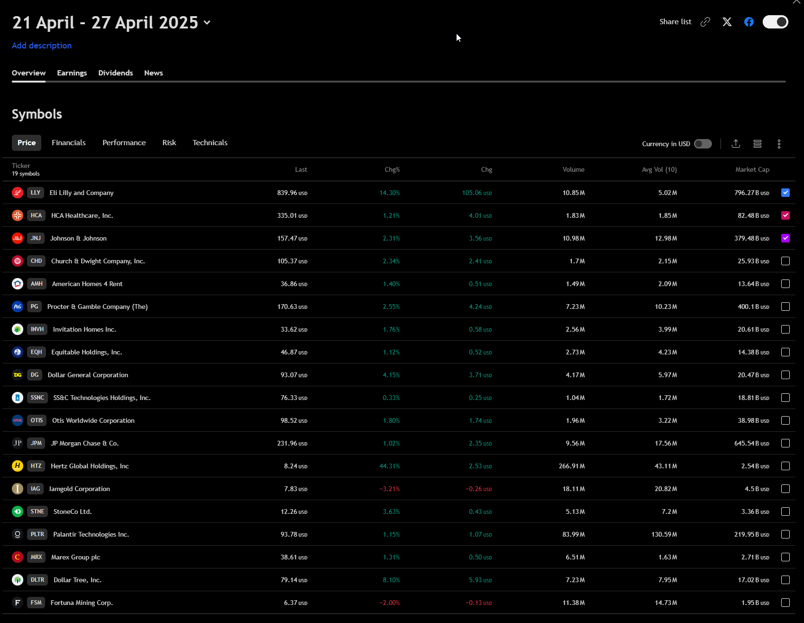804x623 pixels.
Task: Click the Palantir Technologies logo icon
Action: pyautogui.click(x=18, y=534)
